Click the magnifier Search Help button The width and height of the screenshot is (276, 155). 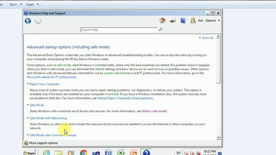pos(160,30)
